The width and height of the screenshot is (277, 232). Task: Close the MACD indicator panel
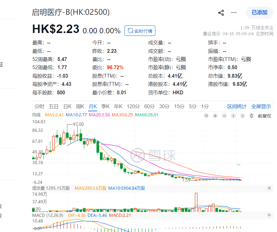tap(269, 215)
